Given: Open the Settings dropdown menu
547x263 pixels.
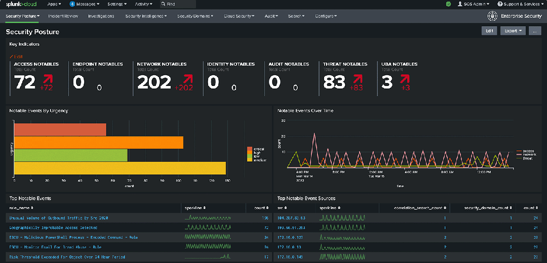Looking at the screenshot, I should point(117,4).
